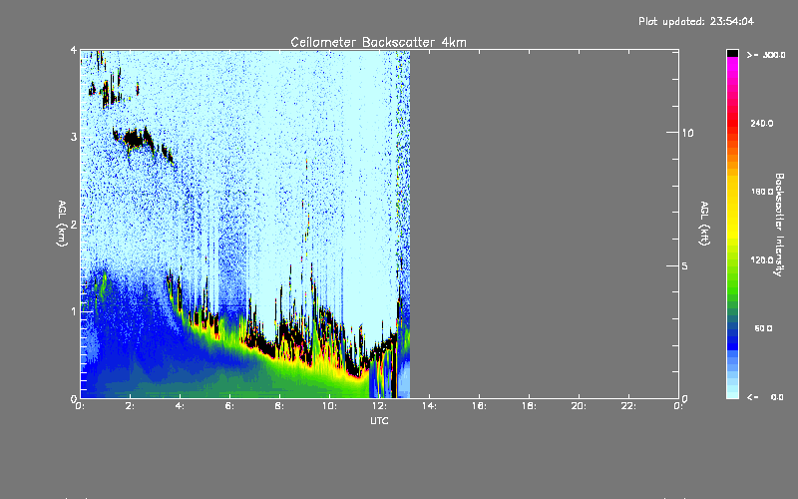
Task: Select the '2:' UTC tick label
Action: 131,406
